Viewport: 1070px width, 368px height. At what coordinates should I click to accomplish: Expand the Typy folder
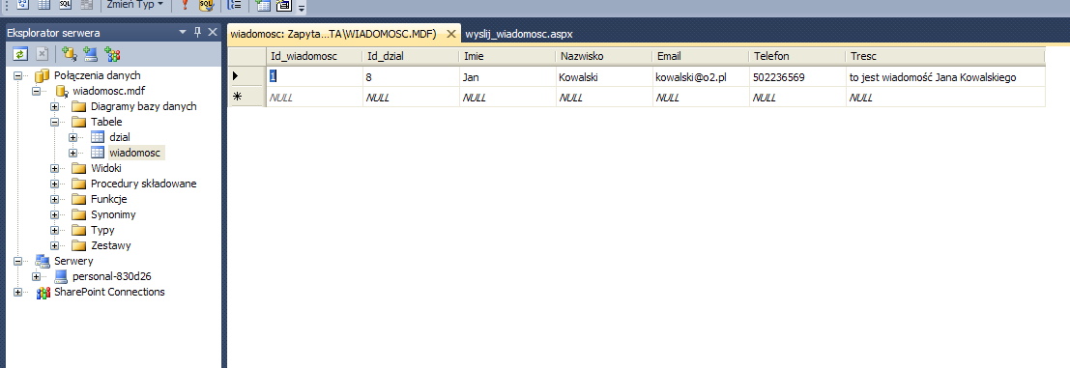(54, 230)
